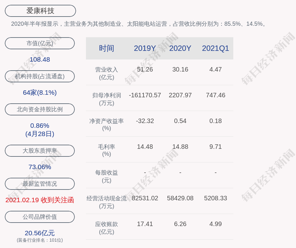Click the 营业收入 row label
The width and height of the screenshot is (296, 248).
[107, 73]
